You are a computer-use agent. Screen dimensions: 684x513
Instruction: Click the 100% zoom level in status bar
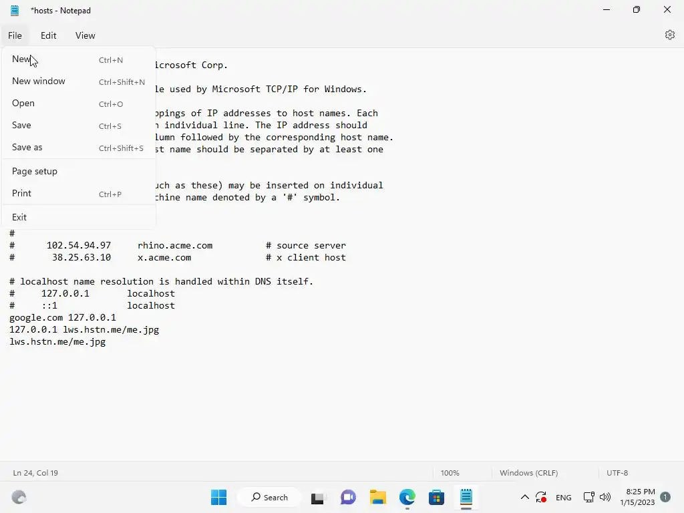[x=450, y=473]
